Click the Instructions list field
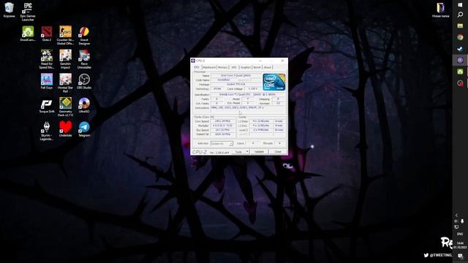 click(x=248, y=109)
